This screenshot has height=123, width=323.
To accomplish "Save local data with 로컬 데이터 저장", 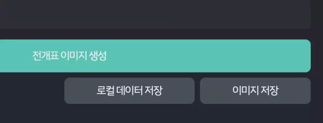I will [129, 91].
